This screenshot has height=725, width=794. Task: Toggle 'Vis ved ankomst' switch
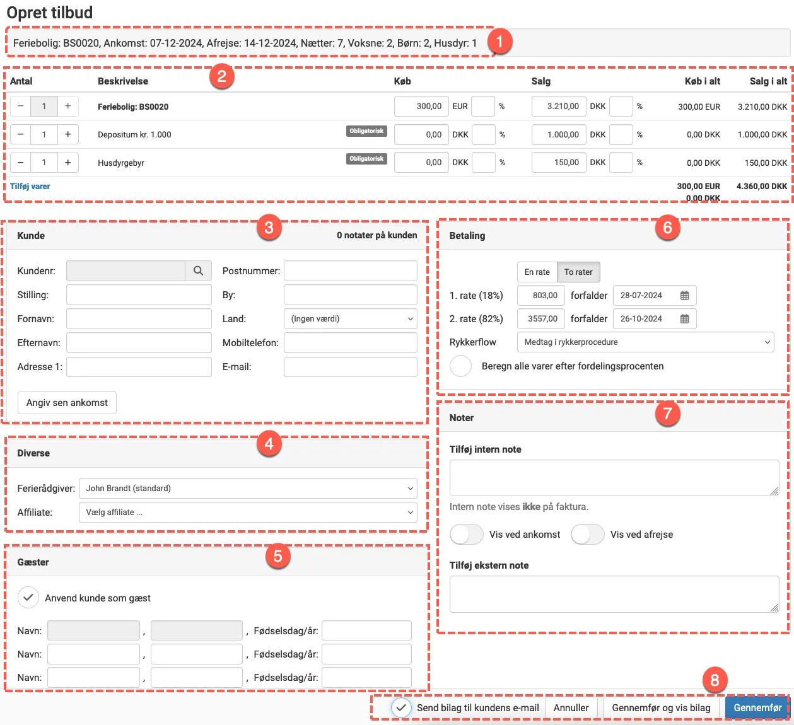467,535
